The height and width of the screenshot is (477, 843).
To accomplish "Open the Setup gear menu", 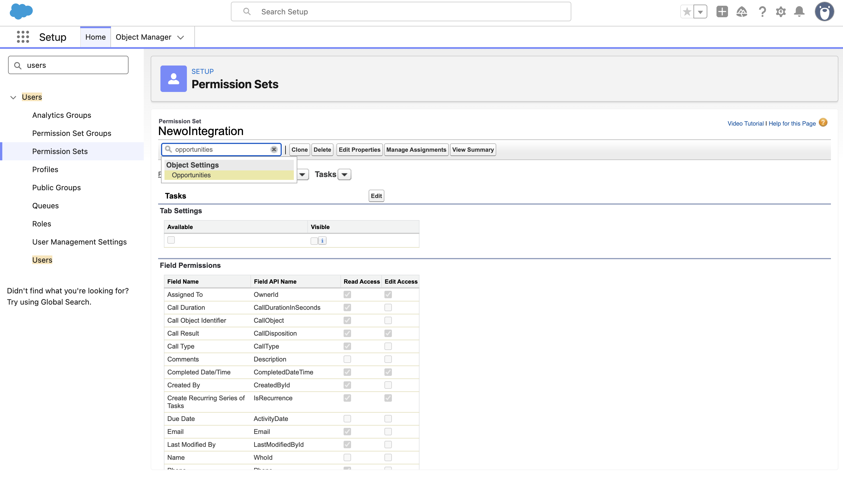I will (x=781, y=12).
